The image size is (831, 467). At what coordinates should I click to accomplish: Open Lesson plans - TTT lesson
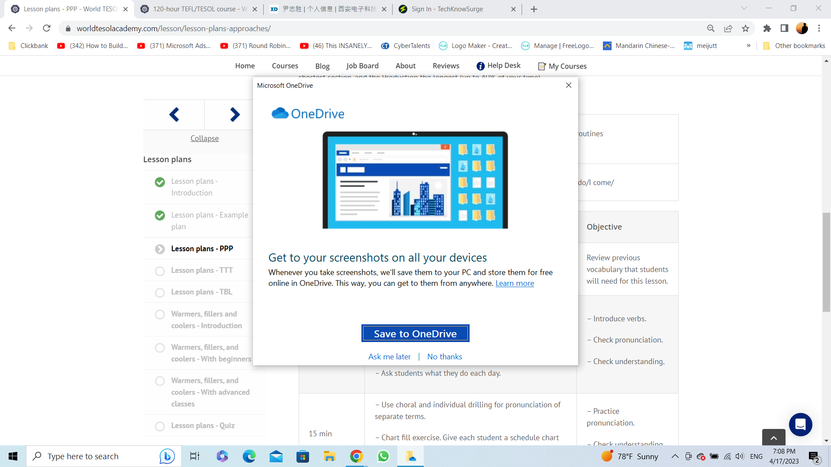(202, 270)
